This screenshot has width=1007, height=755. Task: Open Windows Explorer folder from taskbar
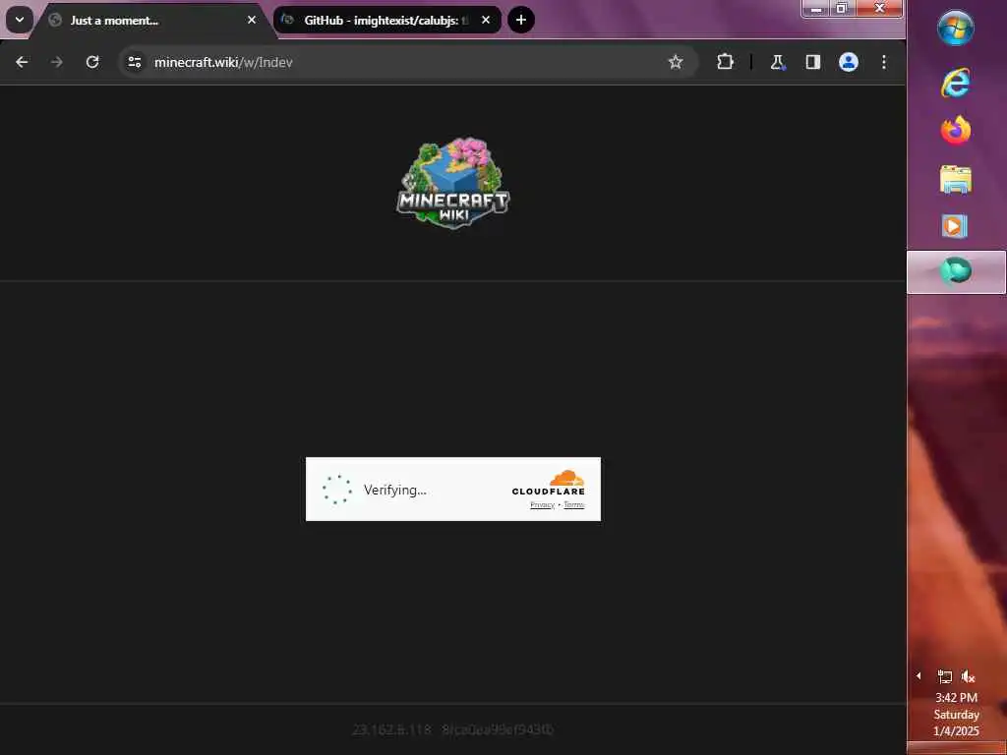pyautogui.click(x=956, y=179)
